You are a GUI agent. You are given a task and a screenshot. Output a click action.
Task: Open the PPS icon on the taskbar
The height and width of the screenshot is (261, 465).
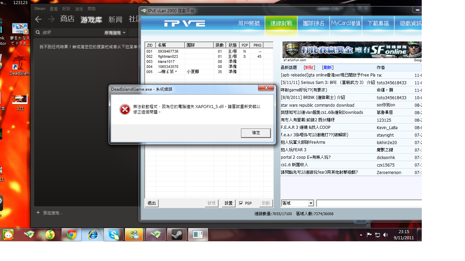click(x=8, y=234)
